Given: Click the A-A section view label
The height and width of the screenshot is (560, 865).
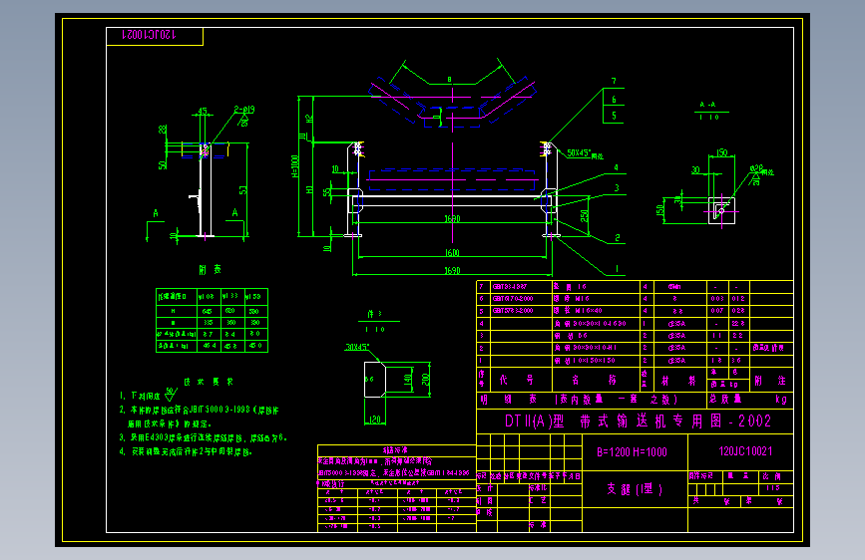Looking at the screenshot, I should coord(707,105).
